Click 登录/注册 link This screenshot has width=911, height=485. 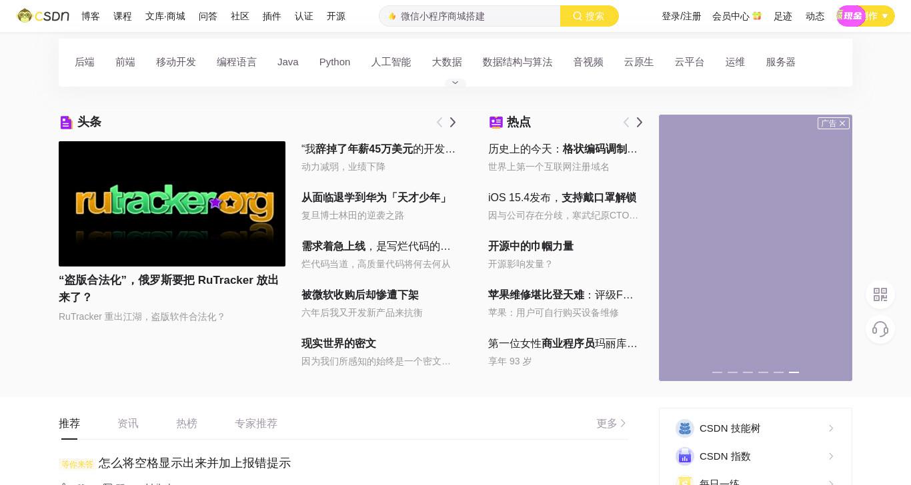(x=682, y=16)
